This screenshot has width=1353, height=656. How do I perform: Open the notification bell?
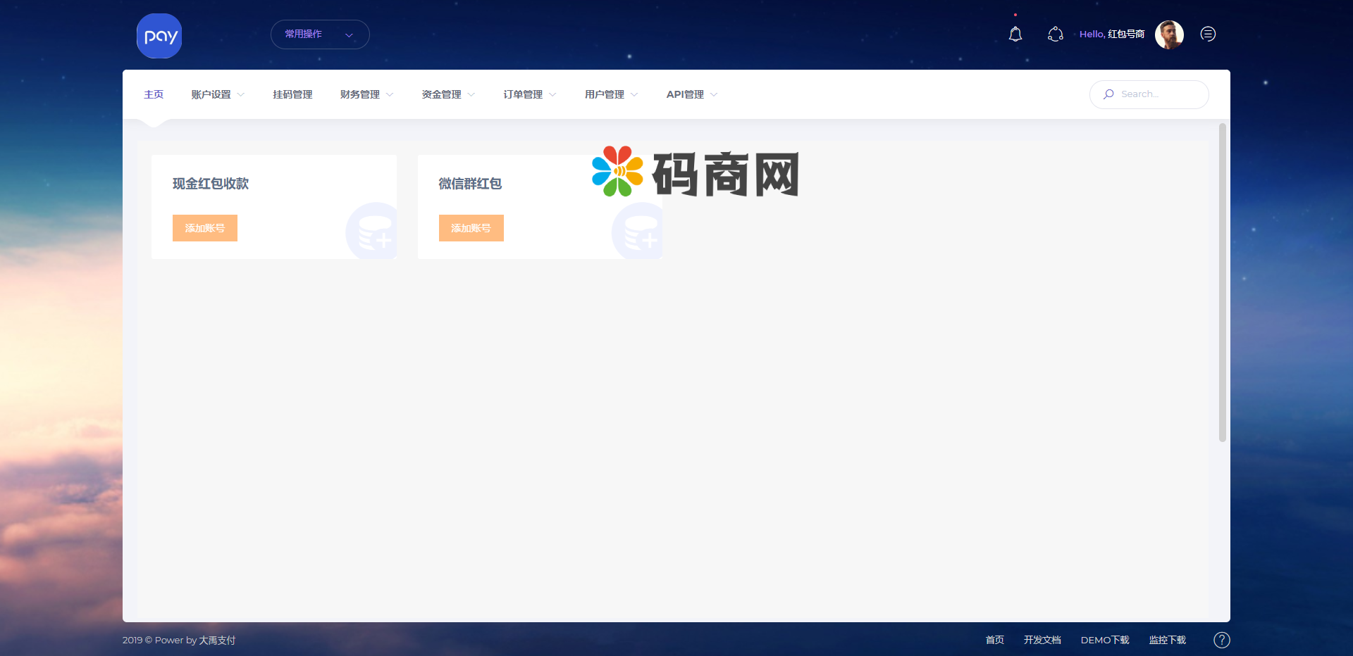(1015, 34)
